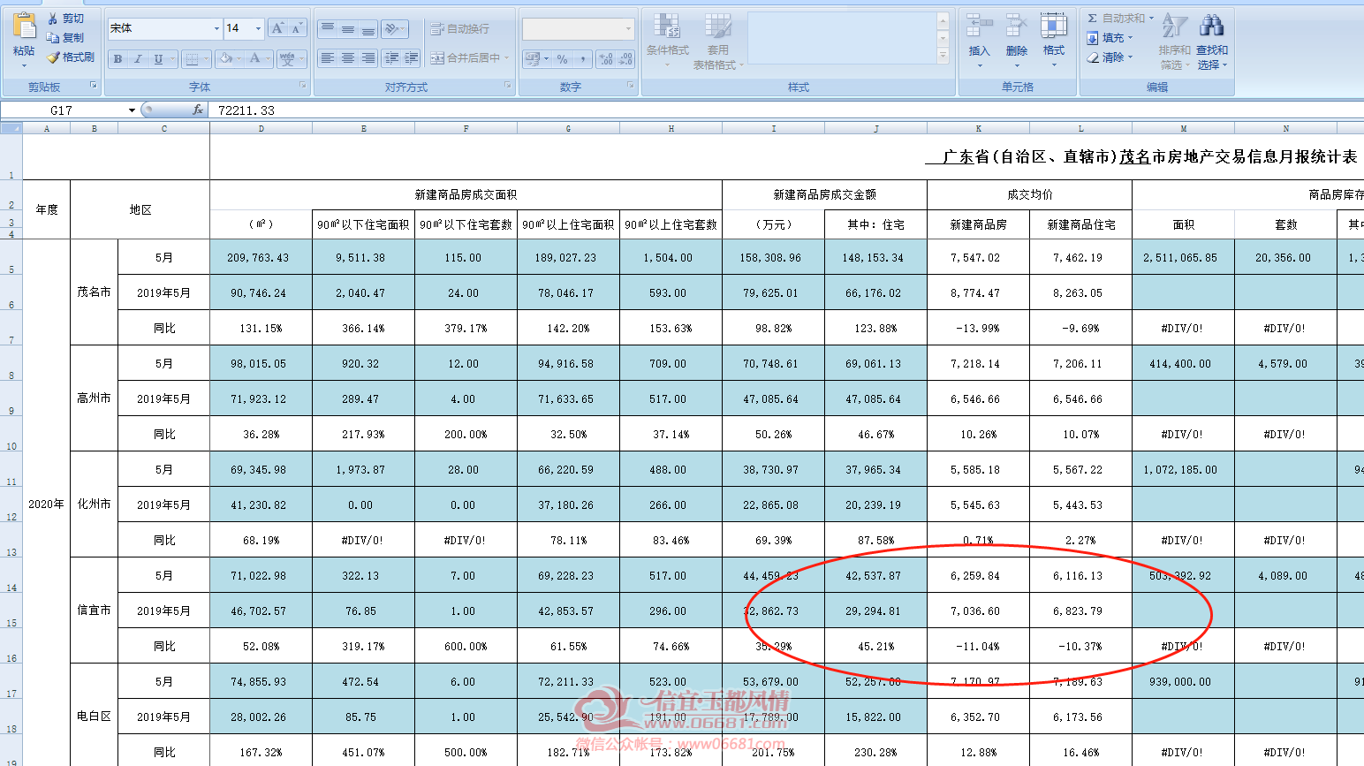Open the font size 14 dropdown
This screenshot has height=766, width=1364.
pyautogui.click(x=258, y=29)
